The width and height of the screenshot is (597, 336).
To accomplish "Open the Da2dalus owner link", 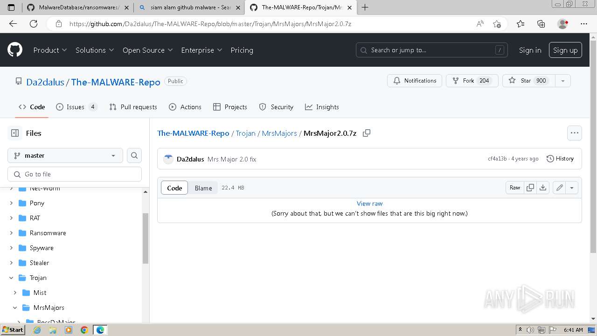I will [x=45, y=82].
